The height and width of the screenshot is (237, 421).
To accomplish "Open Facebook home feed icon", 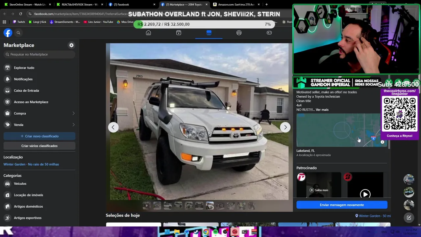I will 148,33.
